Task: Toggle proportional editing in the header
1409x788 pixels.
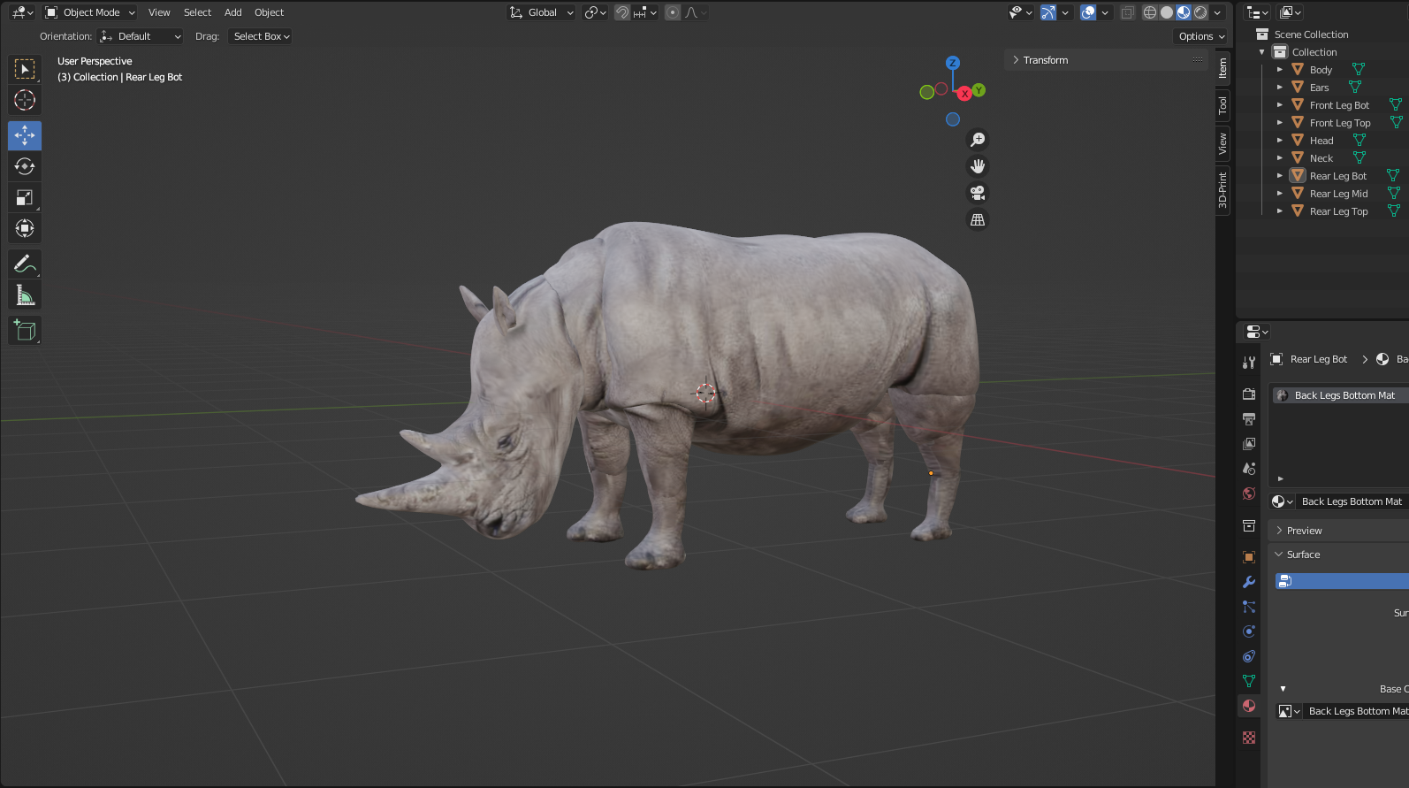Action: tap(673, 12)
